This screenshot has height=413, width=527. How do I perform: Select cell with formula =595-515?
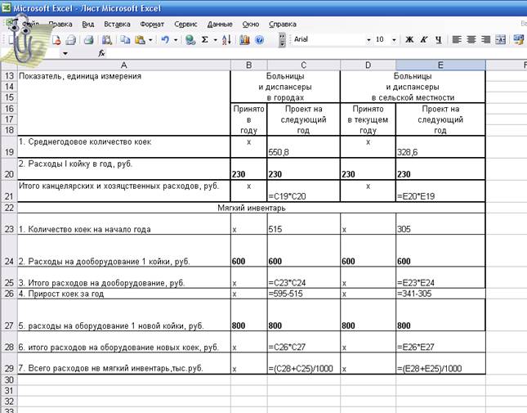pyautogui.click(x=303, y=294)
